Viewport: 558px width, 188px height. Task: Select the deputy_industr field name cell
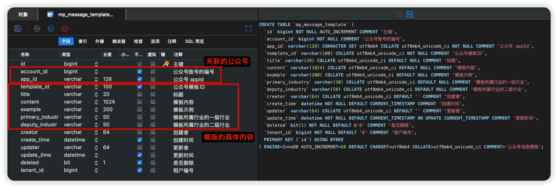pos(39,125)
